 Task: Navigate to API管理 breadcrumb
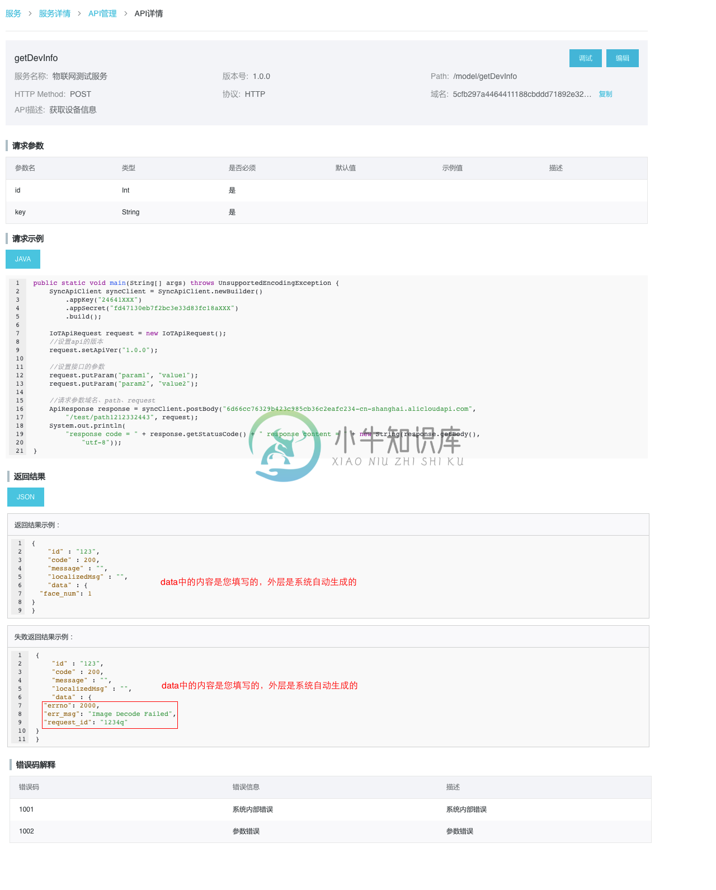coord(102,13)
